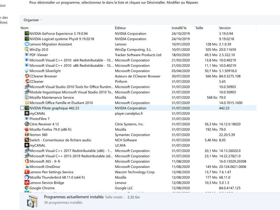Image resolution: width=280 pixels, height=210 pixels.
Task: Click version 84.0.4147.125 of Google Chrome
Action: coord(230,188)
